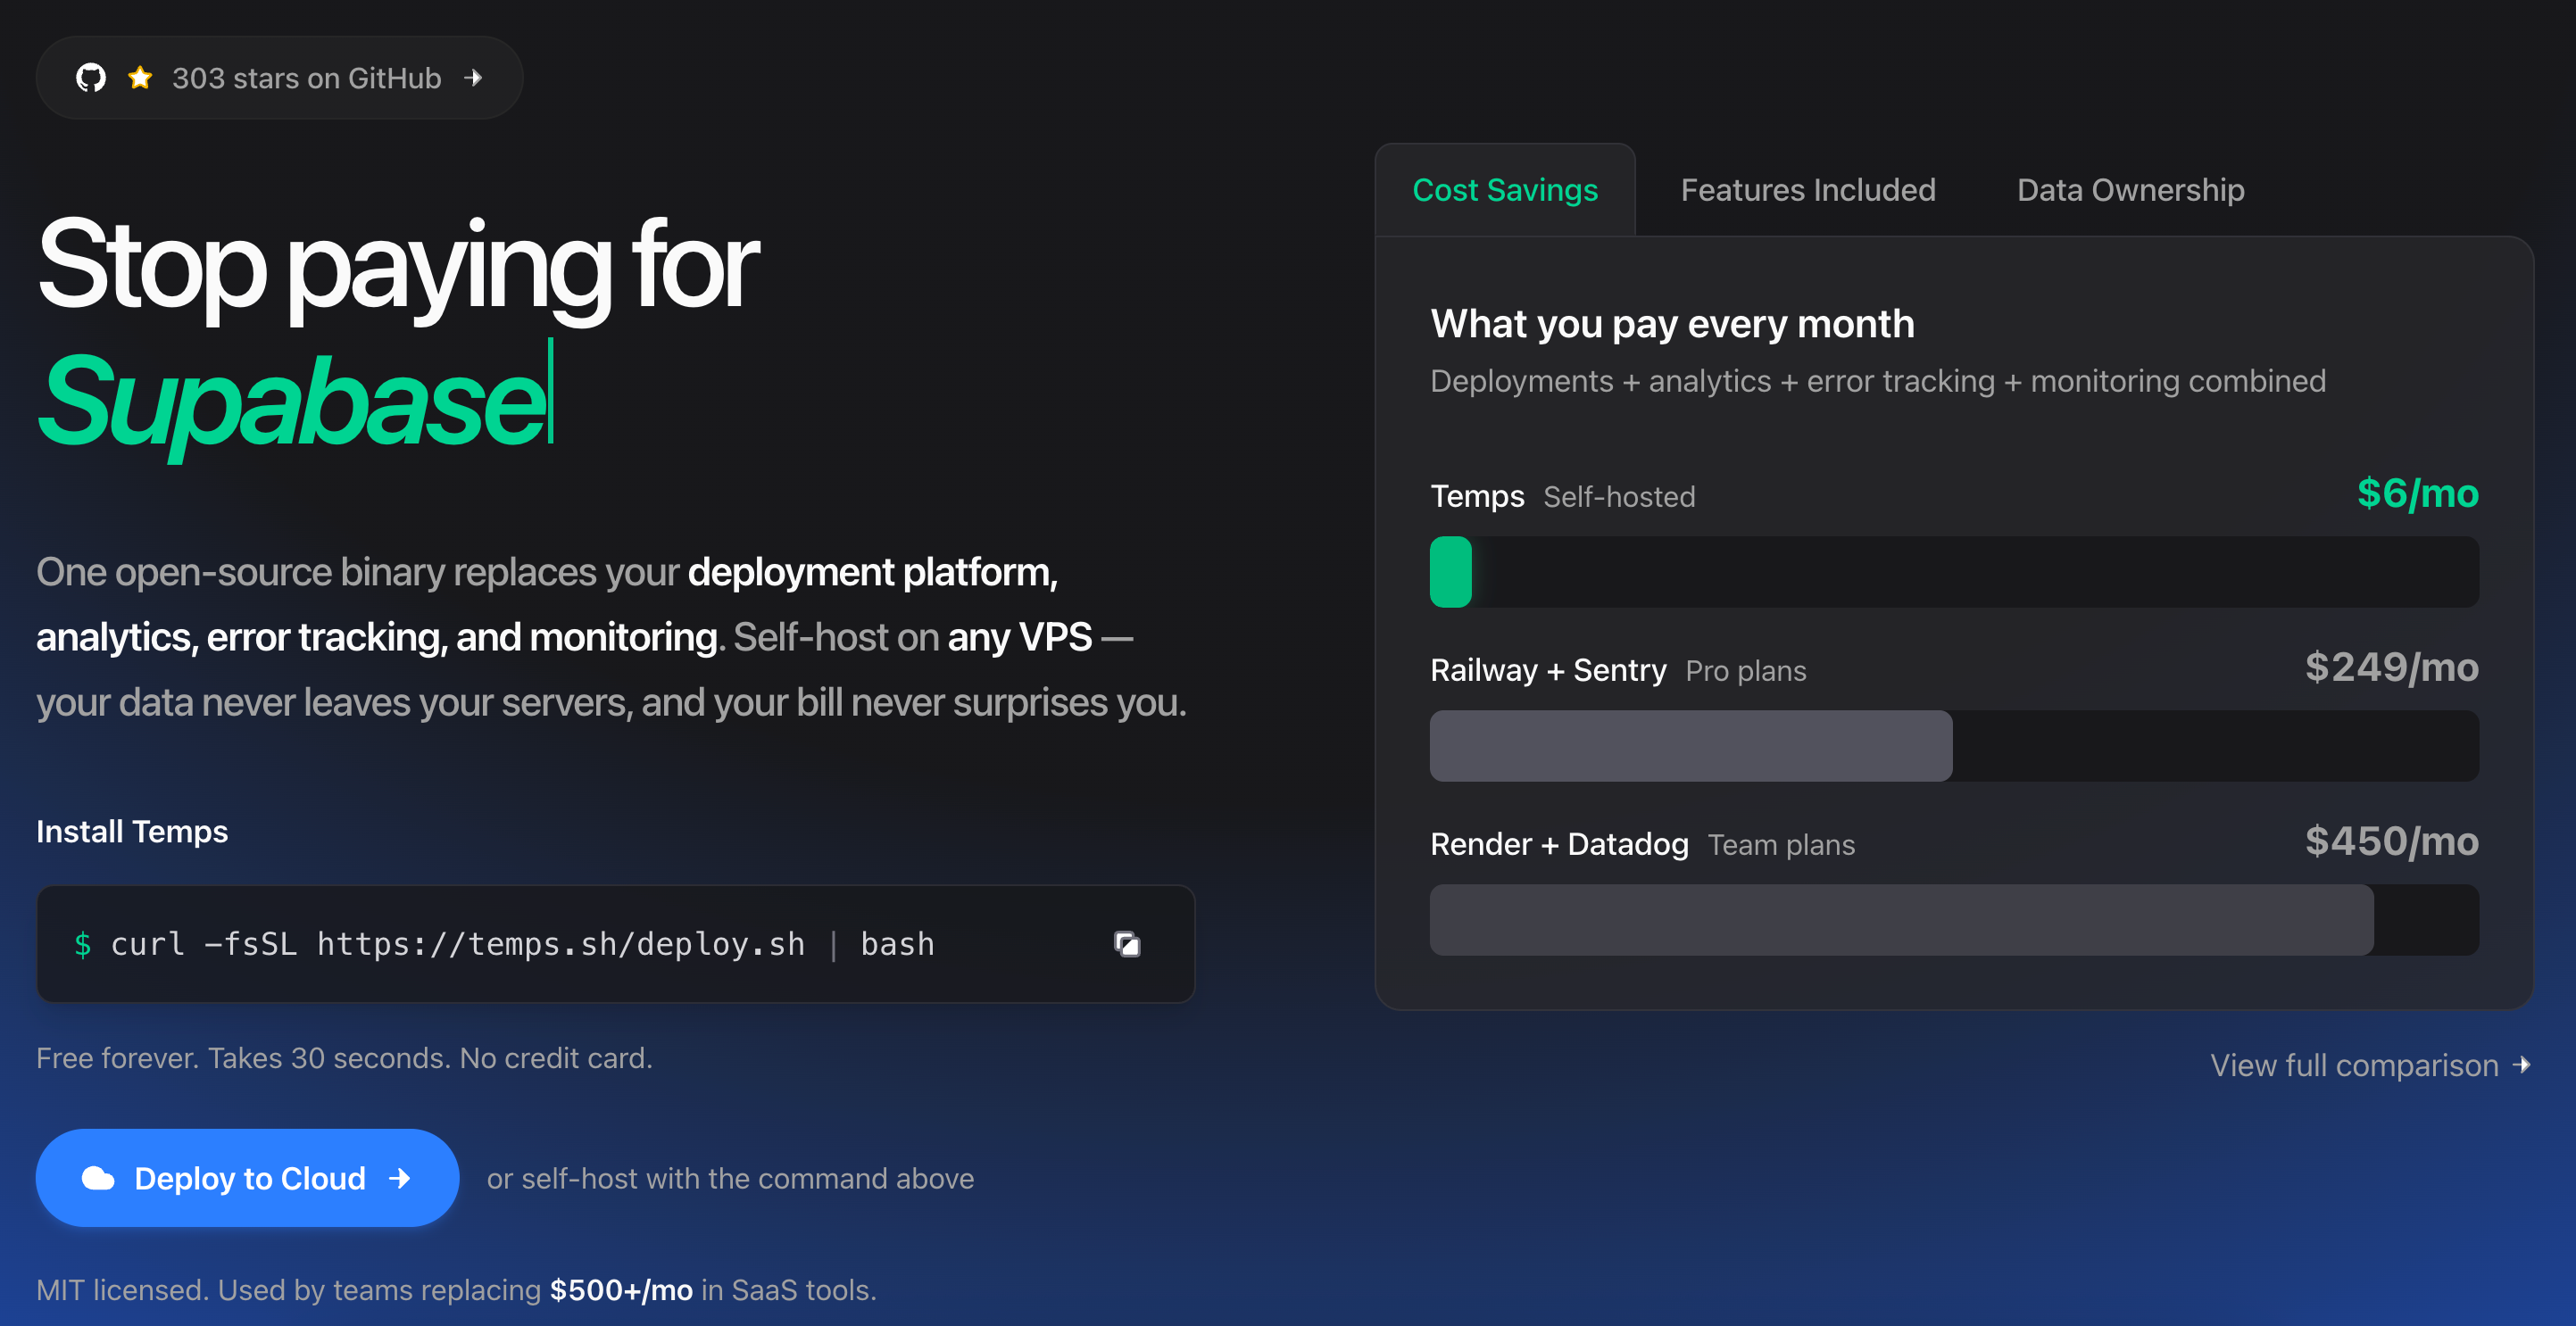Copy the curl install command
Viewport: 2576px width, 1326px height.
pyautogui.click(x=1126, y=944)
